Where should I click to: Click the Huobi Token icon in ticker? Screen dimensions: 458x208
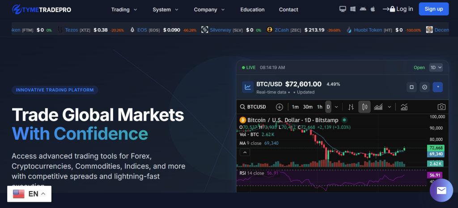click(x=349, y=30)
